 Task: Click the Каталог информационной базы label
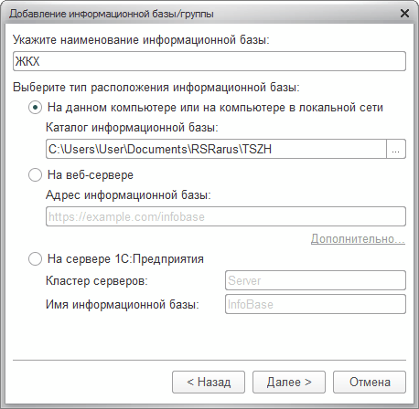132,128
